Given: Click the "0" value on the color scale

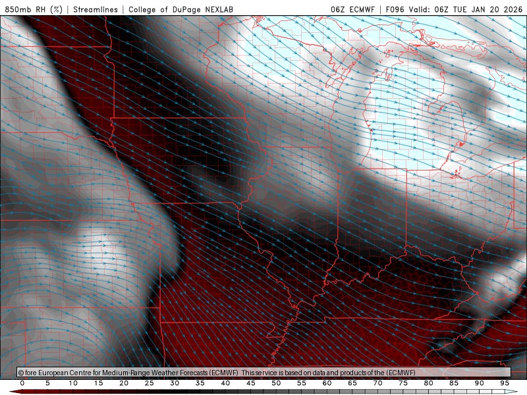Looking at the screenshot, I should tap(22, 383).
